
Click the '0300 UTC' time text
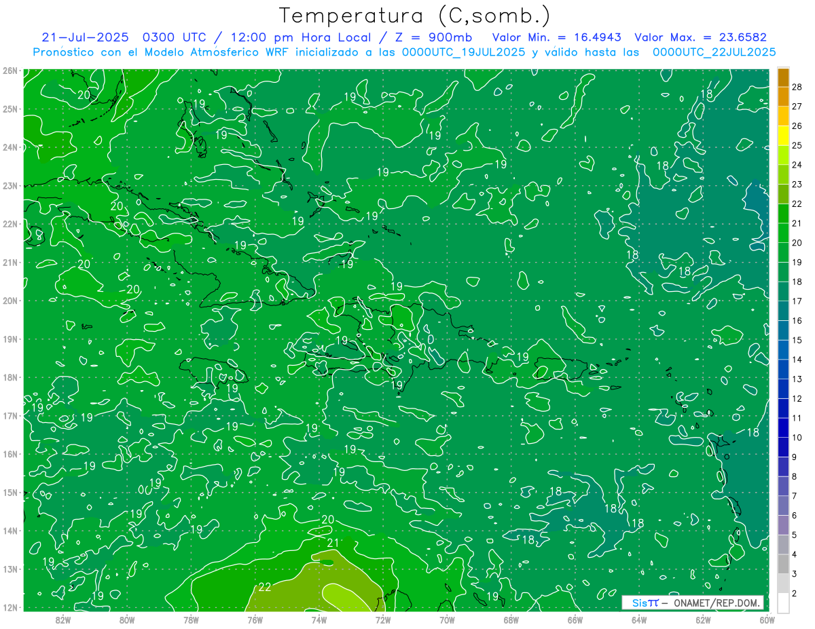[176, 37]
